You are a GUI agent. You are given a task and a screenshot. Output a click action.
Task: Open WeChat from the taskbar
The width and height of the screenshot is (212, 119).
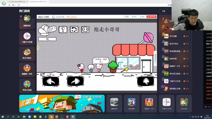(x=51, y=117)
